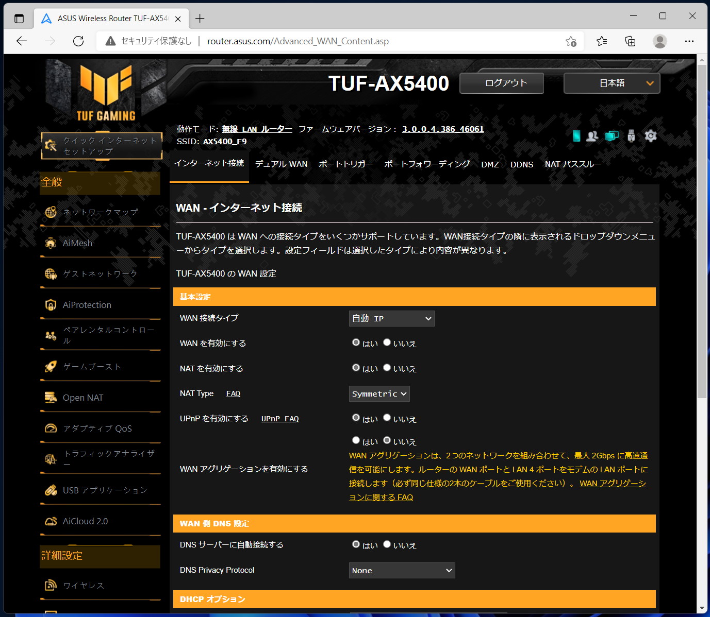Select いいえ for WAN を有効にする
The width and height of the screenshot is (710, 617).
tap(387, 342)
